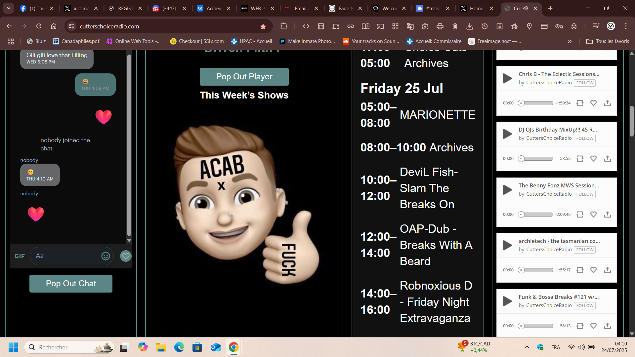This screenshot has width=635, height=357.
Task: Show more bookmarks with the chevron
Action: pyautogui.click(x=570, y=41)
